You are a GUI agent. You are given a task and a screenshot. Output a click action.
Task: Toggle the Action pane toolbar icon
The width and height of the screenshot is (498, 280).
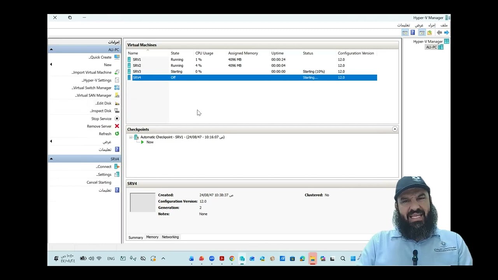coord(405,33)
